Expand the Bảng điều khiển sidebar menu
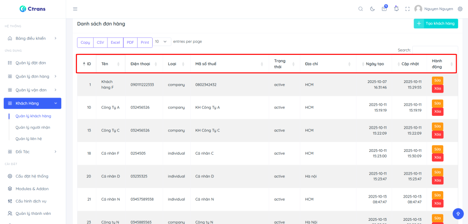 point(32,38)
